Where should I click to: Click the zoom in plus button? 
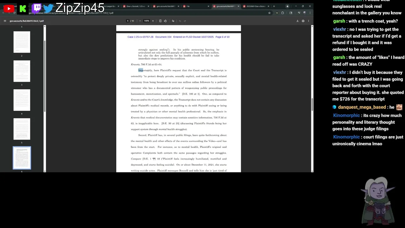click(x=153, y=21)
